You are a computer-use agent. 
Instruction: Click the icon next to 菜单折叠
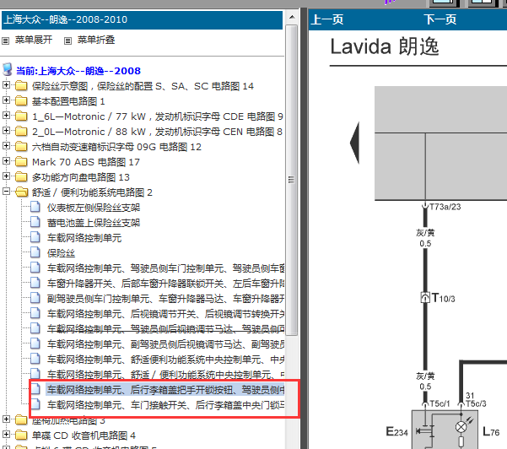67,41
